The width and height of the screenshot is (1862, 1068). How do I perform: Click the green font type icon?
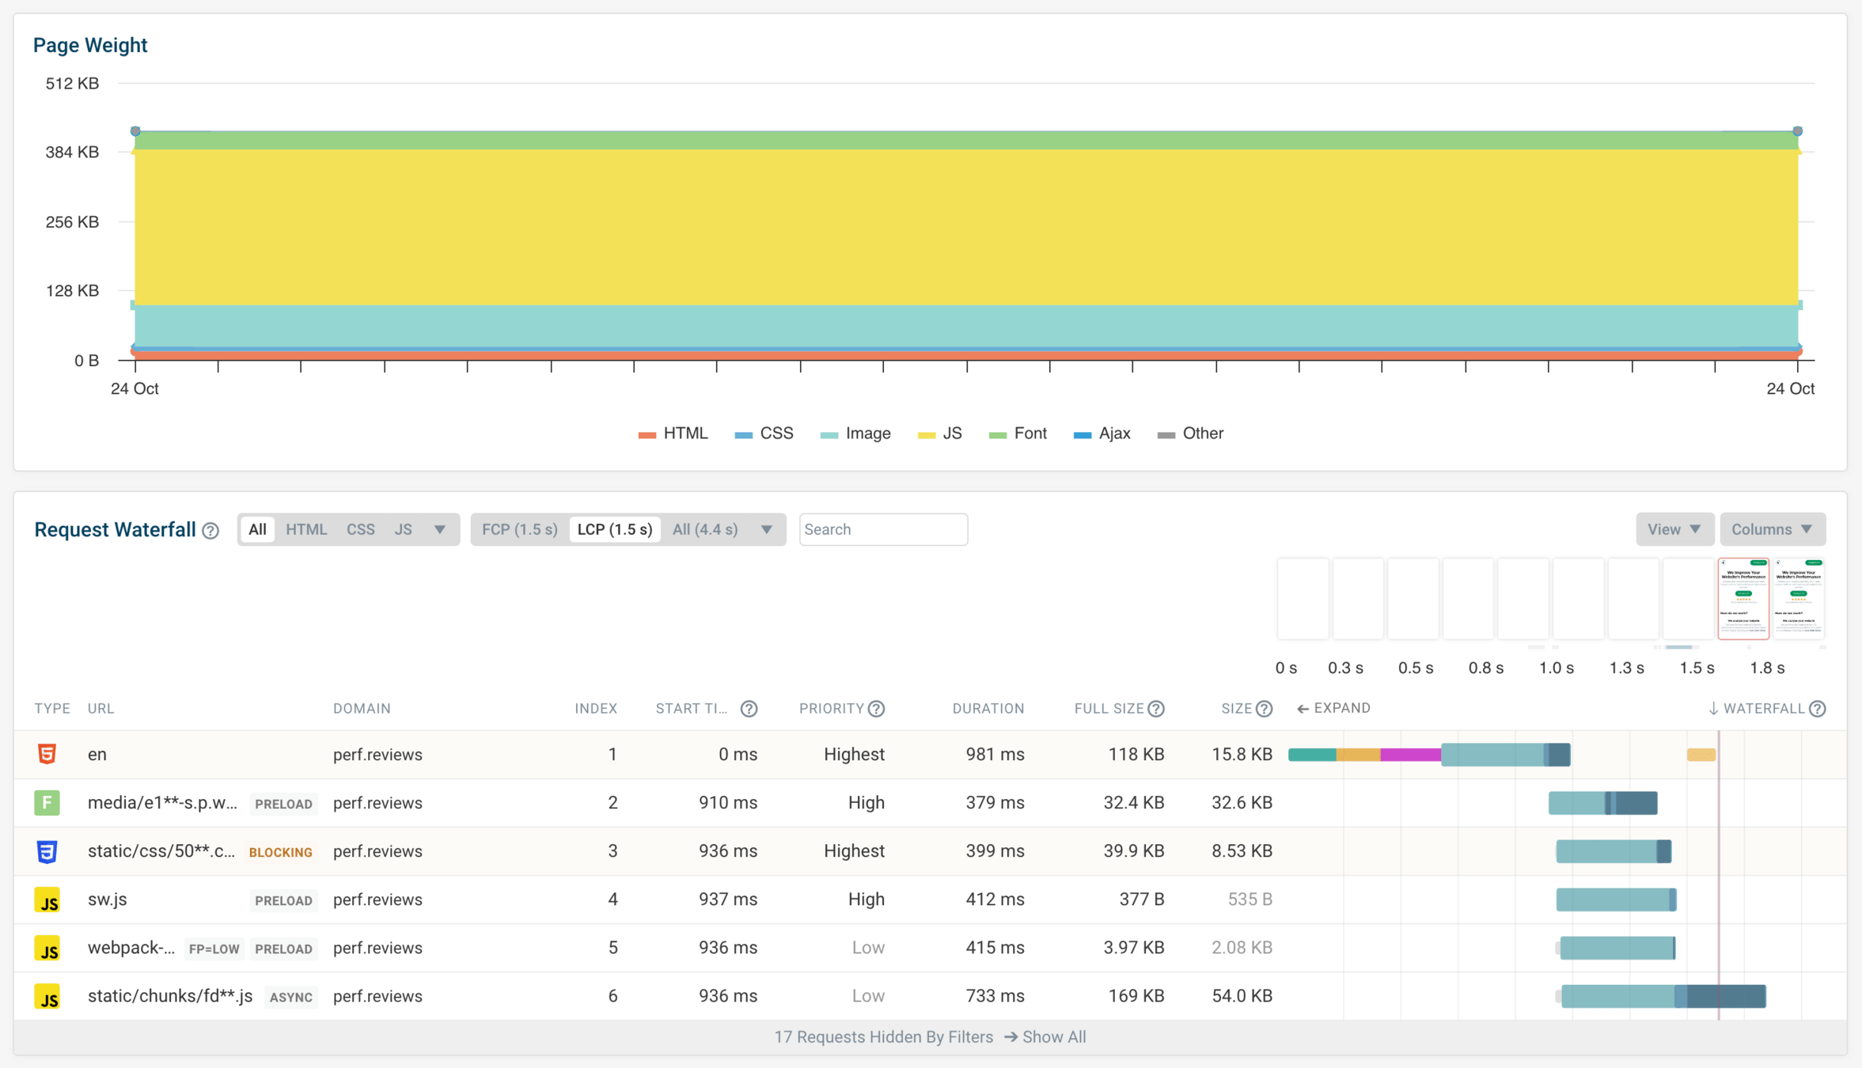coord(47,803)
